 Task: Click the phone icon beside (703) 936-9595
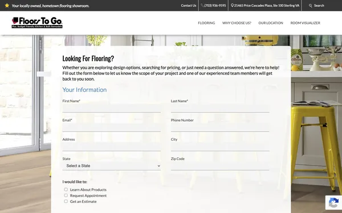(202, 6)
